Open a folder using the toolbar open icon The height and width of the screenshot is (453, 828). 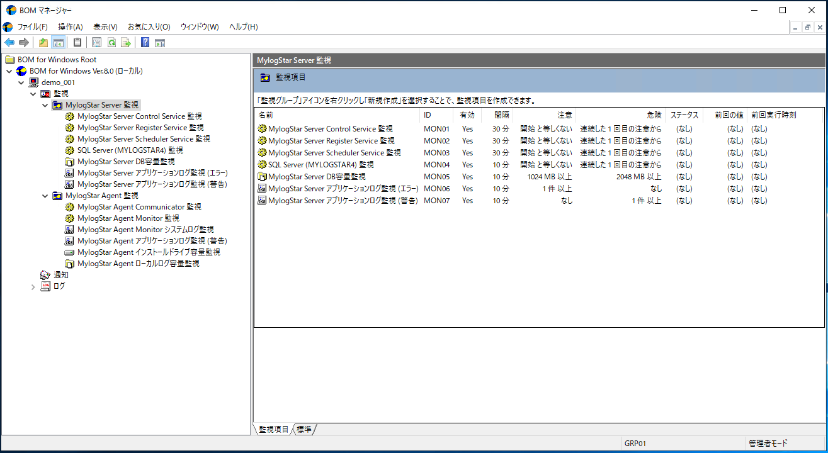click(x=42, y=42)
